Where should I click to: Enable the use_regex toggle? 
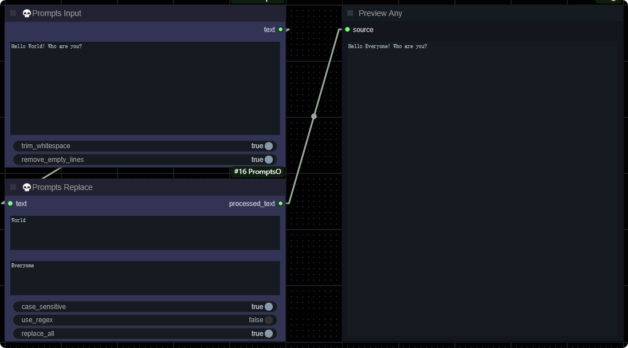point(268,320)
